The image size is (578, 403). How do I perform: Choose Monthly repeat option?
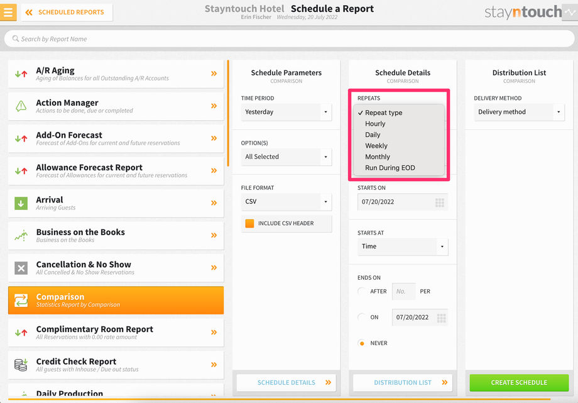pos(378,157)
